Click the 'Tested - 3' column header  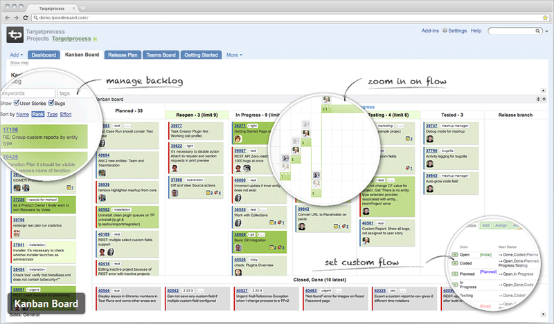(x=452, y=115)
